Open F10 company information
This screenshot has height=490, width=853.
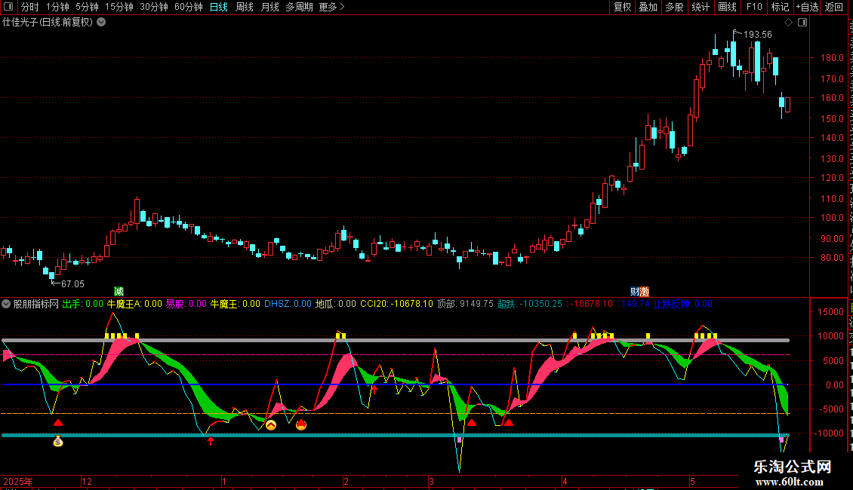tap(754, 7)
